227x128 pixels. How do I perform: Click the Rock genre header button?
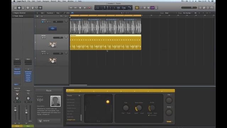click(x=49, y=91)
